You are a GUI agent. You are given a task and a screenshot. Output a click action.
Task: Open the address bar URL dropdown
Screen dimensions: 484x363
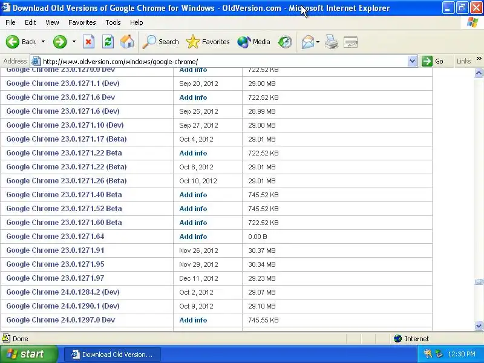412,61
